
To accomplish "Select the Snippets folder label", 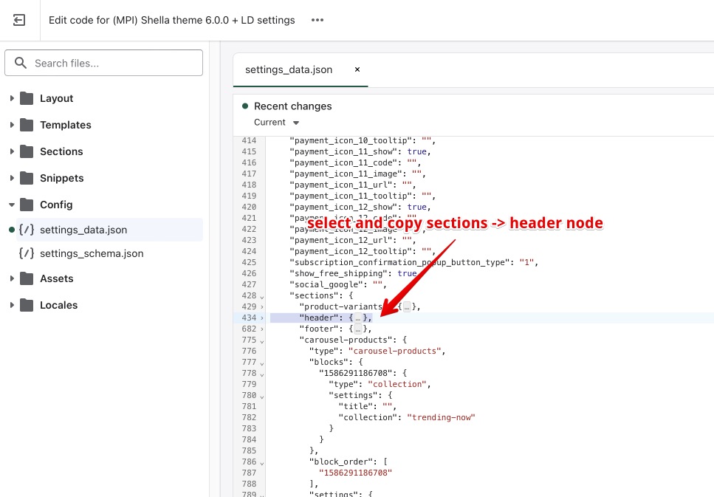I will click(x=62, y=178).
